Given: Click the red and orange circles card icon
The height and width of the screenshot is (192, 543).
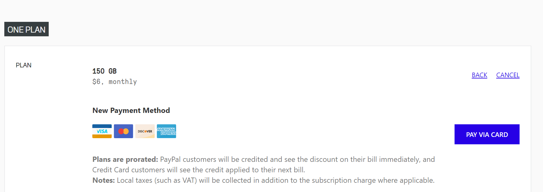Looking at the screenshot, I should coord(123,131).
